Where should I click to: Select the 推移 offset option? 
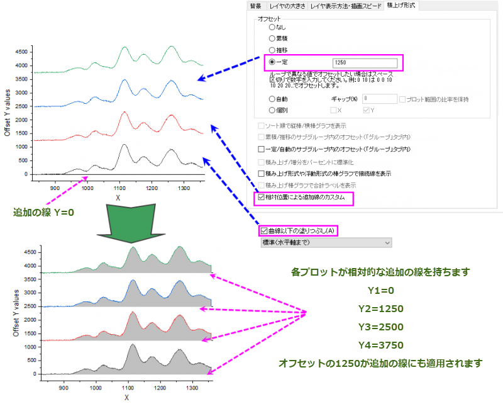tap(272, 50)
